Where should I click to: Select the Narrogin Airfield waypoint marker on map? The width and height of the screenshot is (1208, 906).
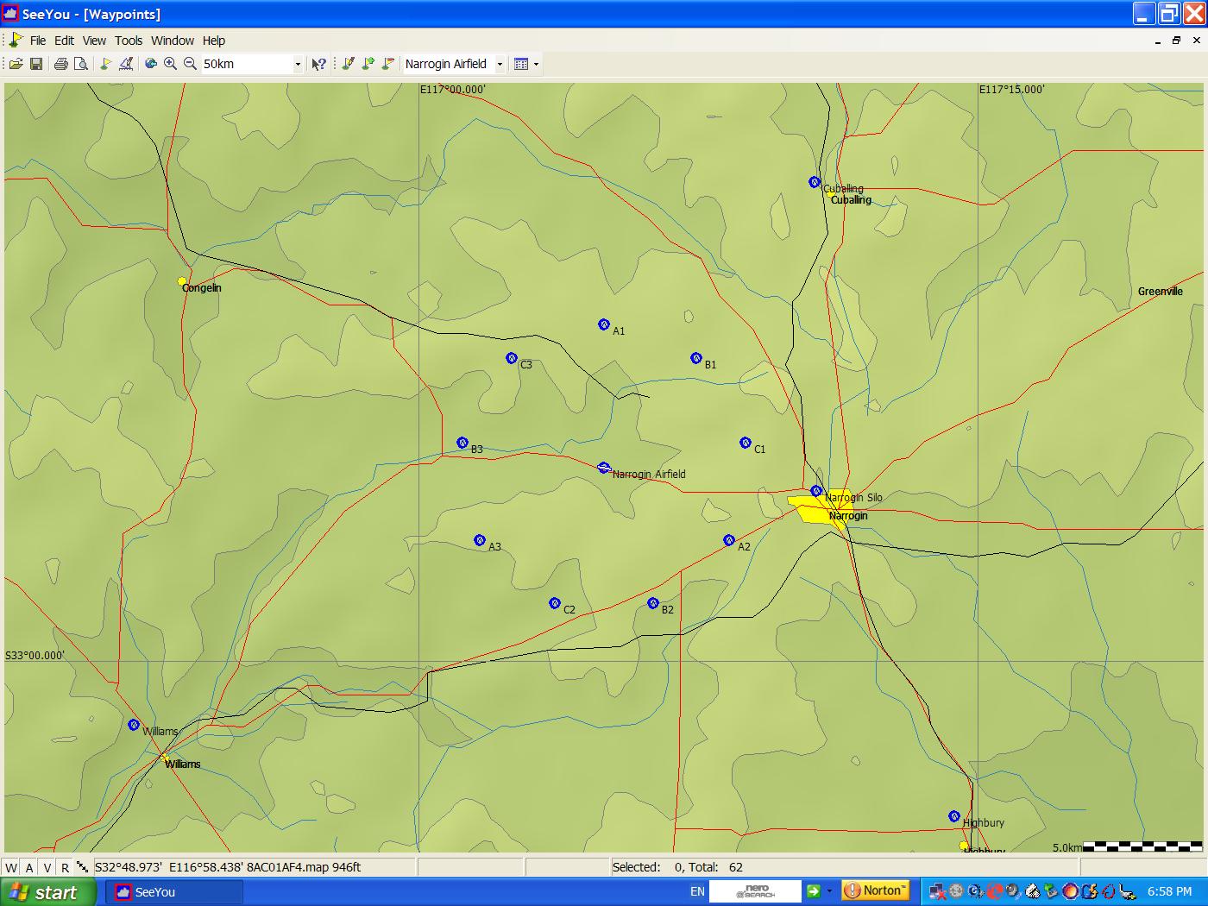click(x=604, y=468)
